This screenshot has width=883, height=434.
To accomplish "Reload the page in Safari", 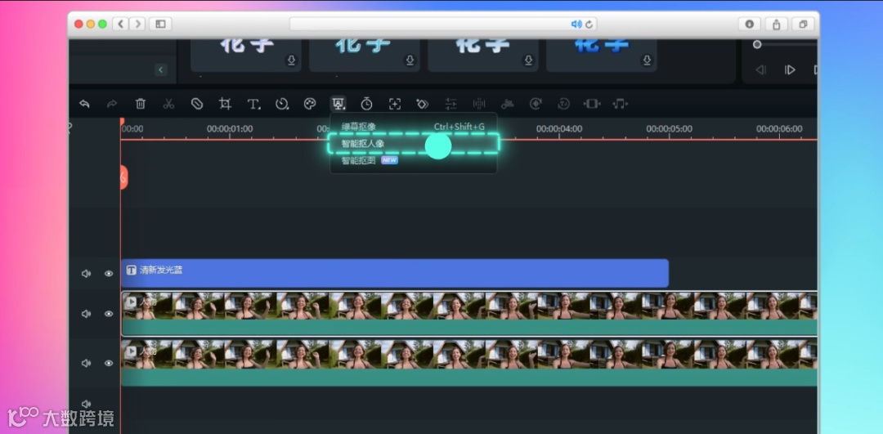I will pos(589,25).
